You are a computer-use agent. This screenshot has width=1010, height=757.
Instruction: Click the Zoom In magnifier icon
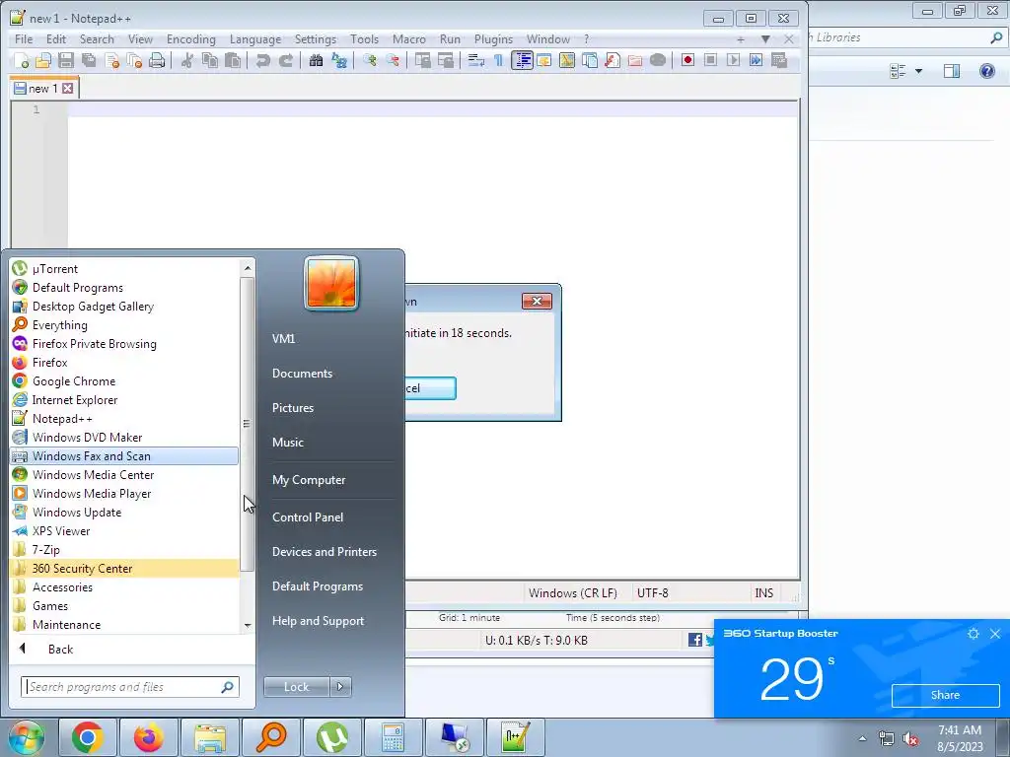pyautogui.click(x=370, y=60)
